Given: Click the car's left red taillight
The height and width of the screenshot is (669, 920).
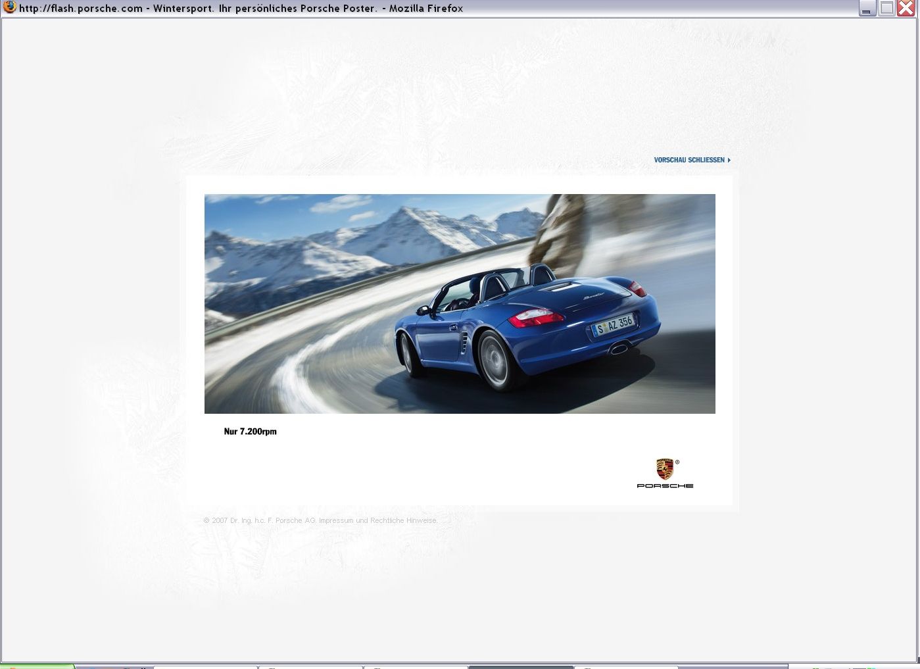Looking at the screenshot, I should pyautogui.click(x=535, y=318).
